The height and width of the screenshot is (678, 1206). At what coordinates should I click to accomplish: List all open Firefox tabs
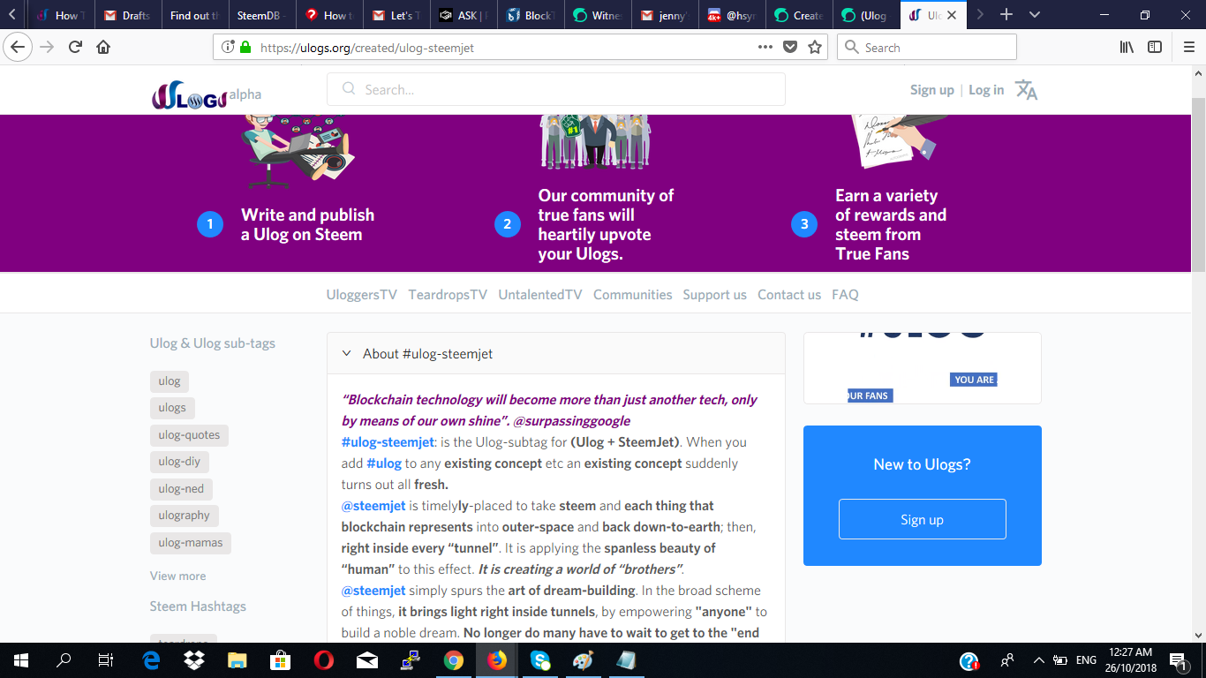tap(1035, 15)
